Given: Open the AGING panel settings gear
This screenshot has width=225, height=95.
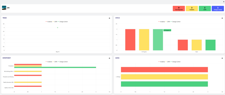Looking at the screenshot, I should (222, 58).
